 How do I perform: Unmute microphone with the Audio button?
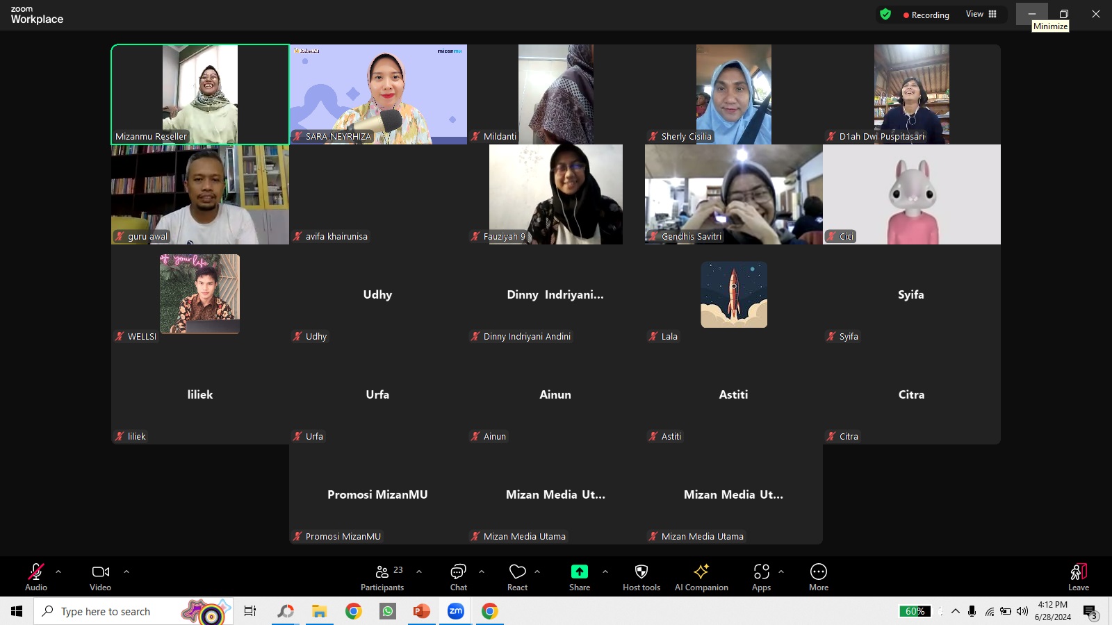[x=36, y=577]
